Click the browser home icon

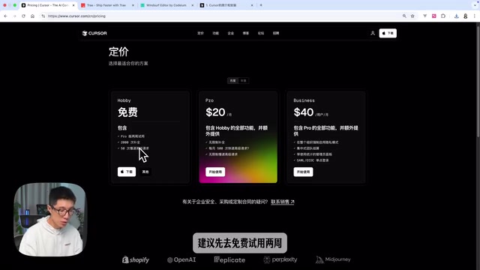[32, 16]
